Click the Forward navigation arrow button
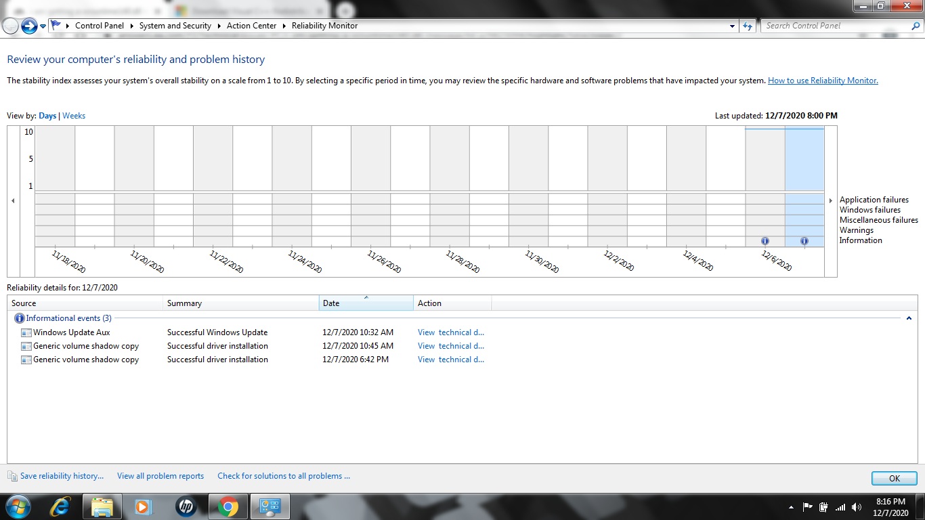This screenshot has height=520, width=925. [28, 26]
